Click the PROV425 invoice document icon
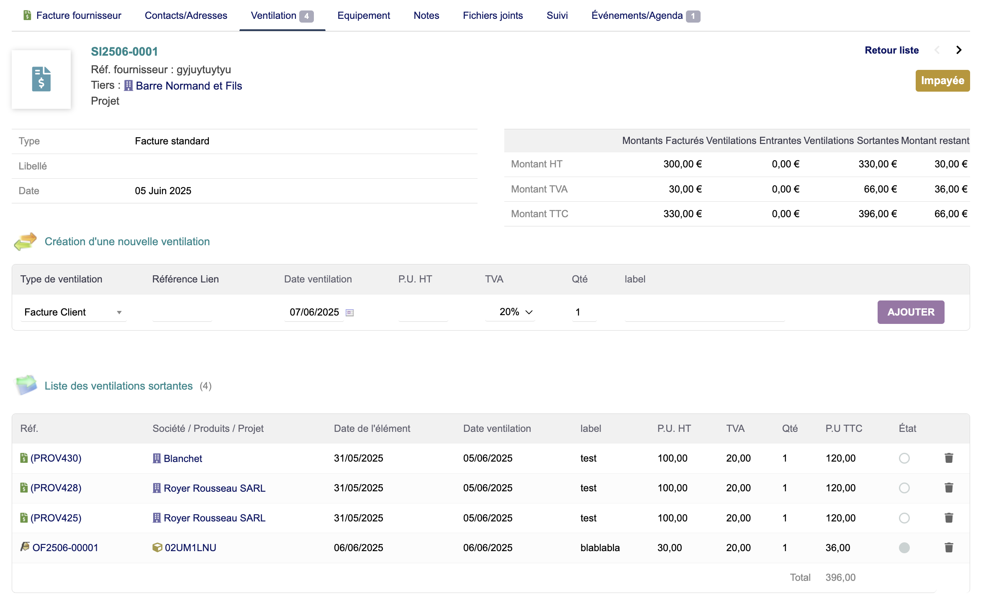 24,518
